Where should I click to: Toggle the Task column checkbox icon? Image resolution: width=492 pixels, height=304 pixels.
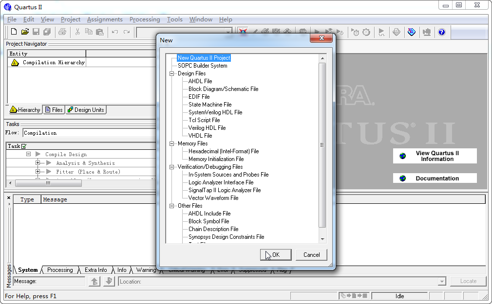click(24, 146)
